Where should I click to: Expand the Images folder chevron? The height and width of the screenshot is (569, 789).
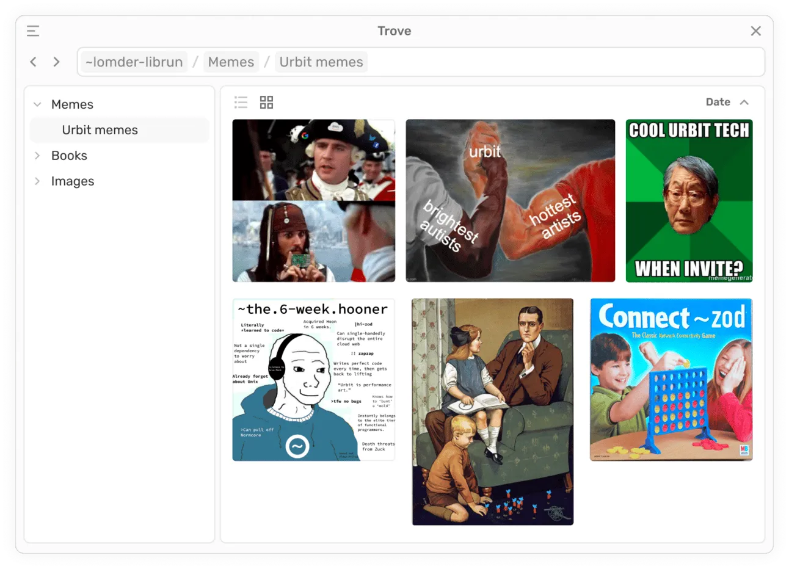(37, 181)
